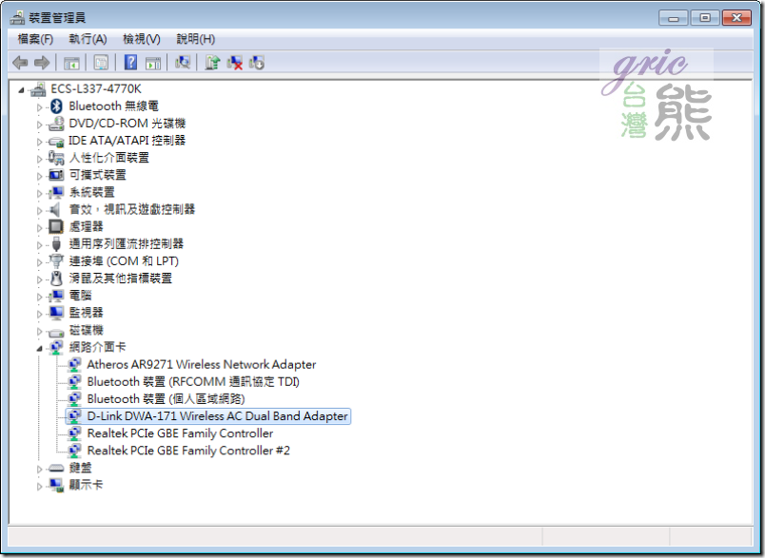Expand the 系統裝置 node
765x558 pixels.
(40, 193)
